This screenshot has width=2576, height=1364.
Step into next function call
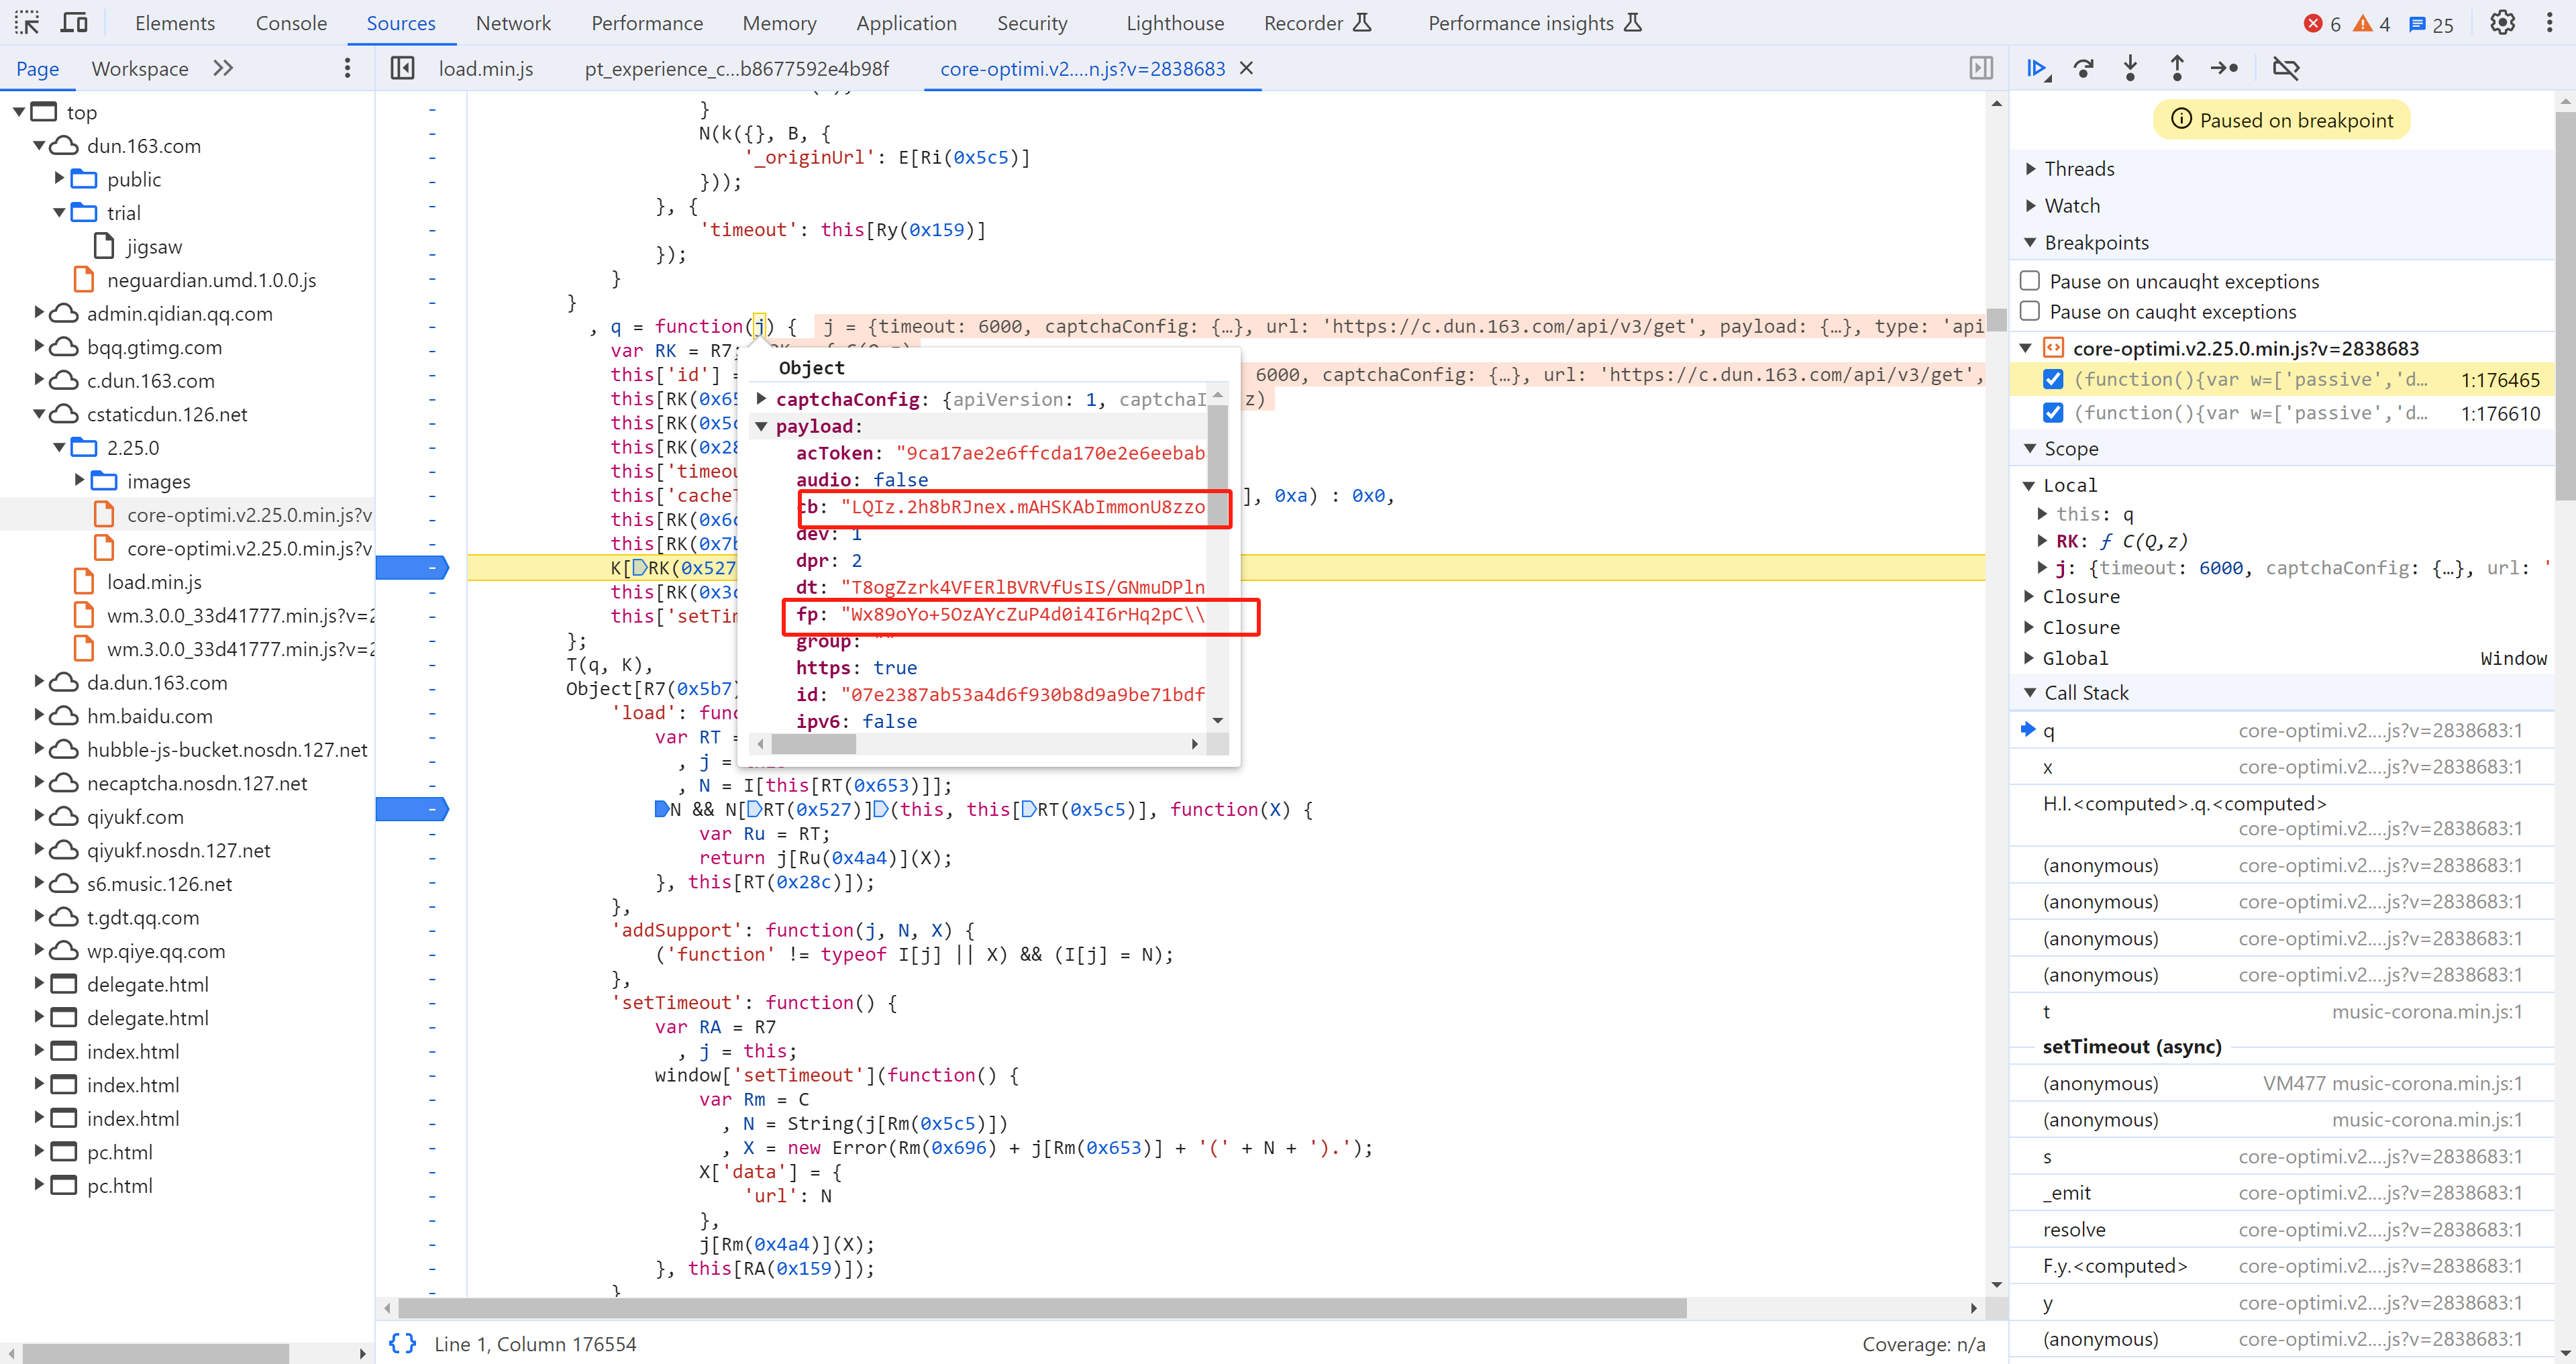point(2130,68)
